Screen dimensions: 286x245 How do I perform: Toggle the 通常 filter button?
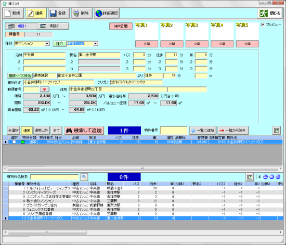click(x=27, y=131)
